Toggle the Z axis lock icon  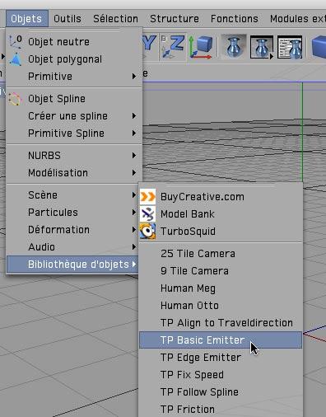(173, 46)
